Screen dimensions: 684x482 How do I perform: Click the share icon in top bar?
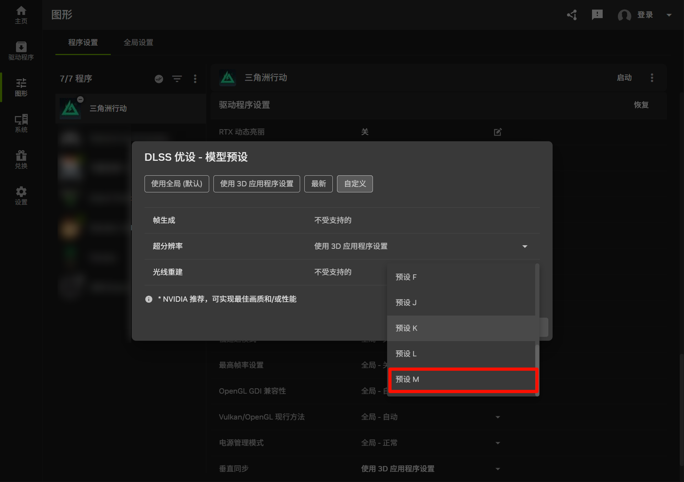(572, 15)
